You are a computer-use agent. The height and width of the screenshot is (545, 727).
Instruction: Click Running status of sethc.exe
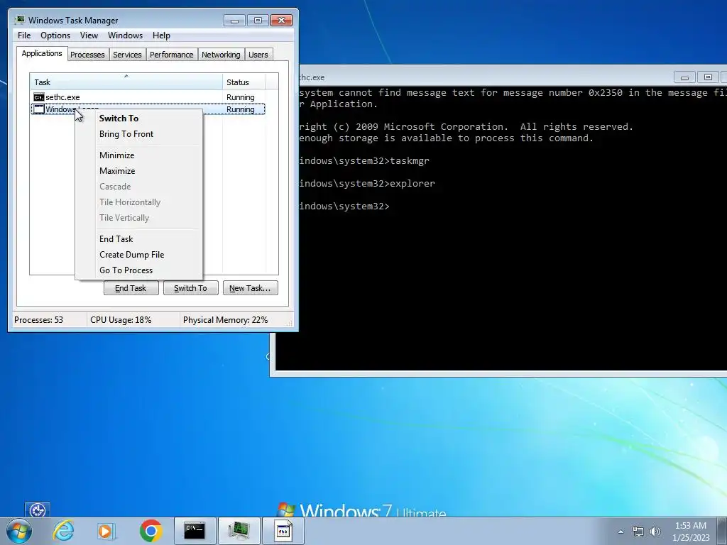pos(240,97)
